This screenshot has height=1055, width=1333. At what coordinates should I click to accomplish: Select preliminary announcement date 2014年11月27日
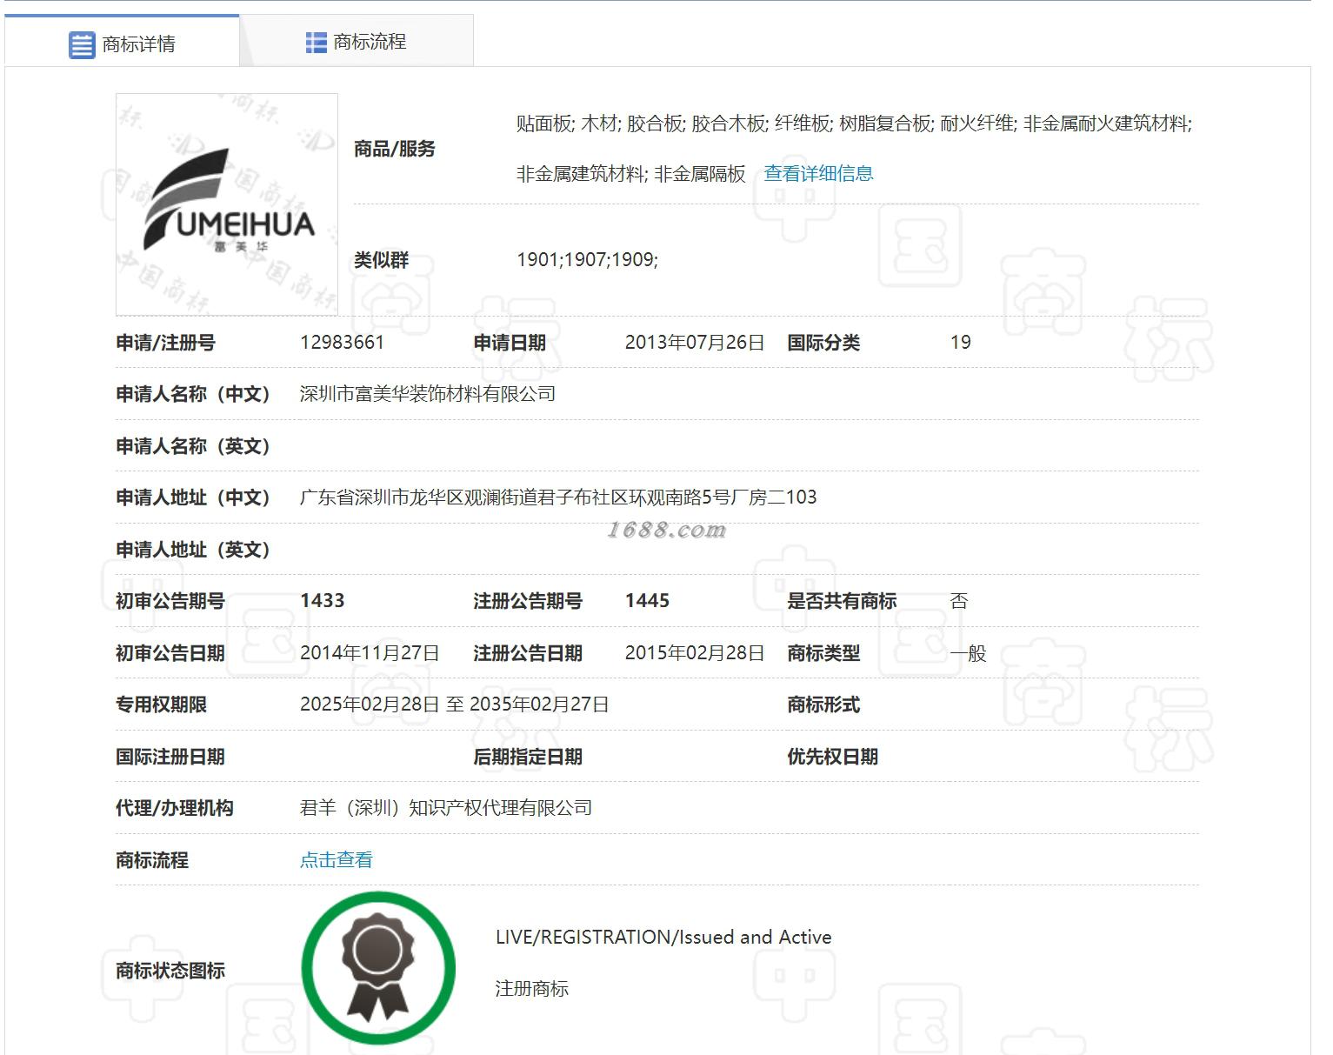[370, 653]
